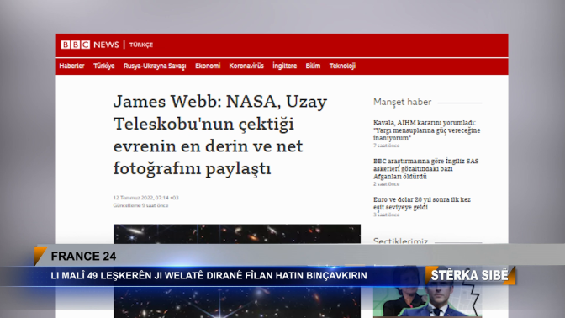Open the Bilim section
Viewport: 565px width, 318px height.
click(313, 66)
